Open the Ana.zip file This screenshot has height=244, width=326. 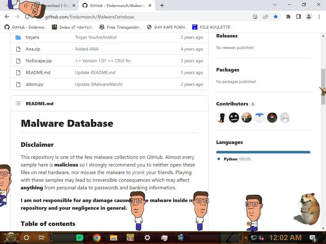point(33,49)
